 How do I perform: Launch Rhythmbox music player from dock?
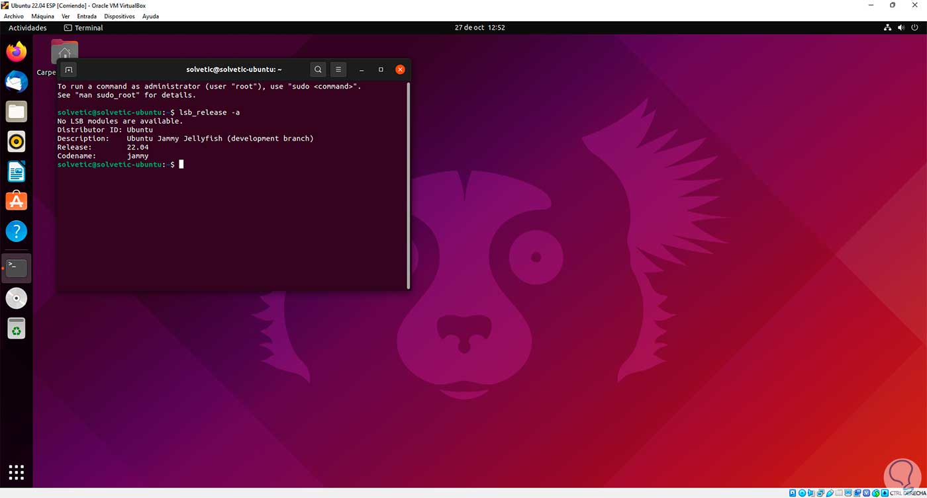[17, 142]
